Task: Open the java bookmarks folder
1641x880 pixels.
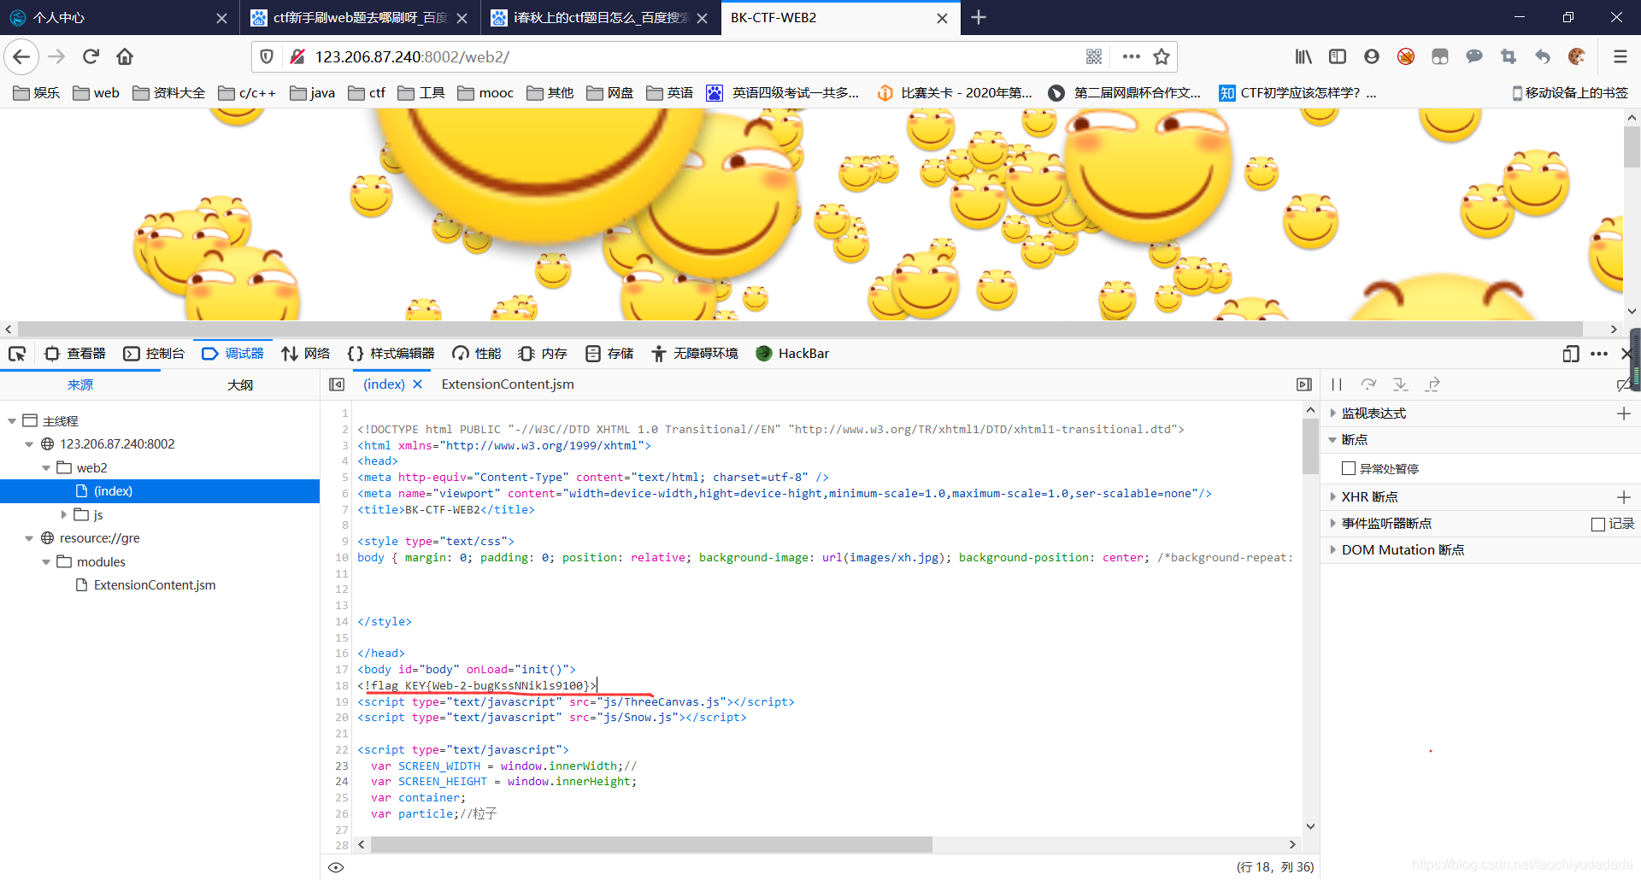Action: (x=312, y=93)
